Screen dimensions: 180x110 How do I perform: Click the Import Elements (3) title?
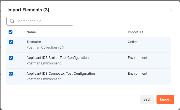[28, 10]
